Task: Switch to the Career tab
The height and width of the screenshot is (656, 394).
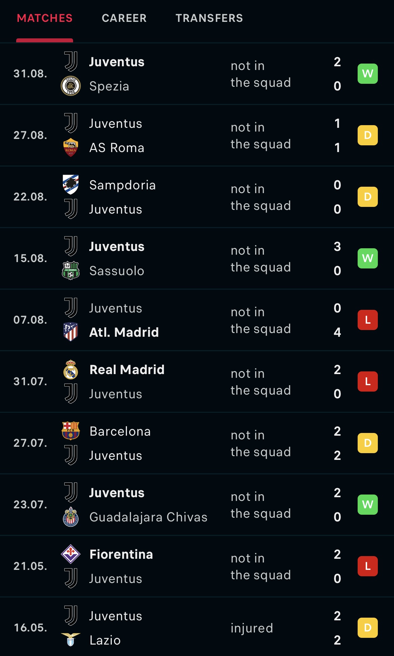Action: [x=124, y=18]
